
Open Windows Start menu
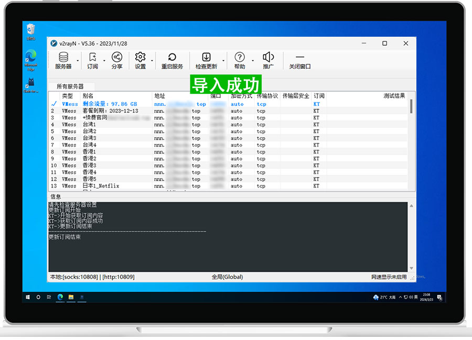pyautogui.click(x=27, y=297)
